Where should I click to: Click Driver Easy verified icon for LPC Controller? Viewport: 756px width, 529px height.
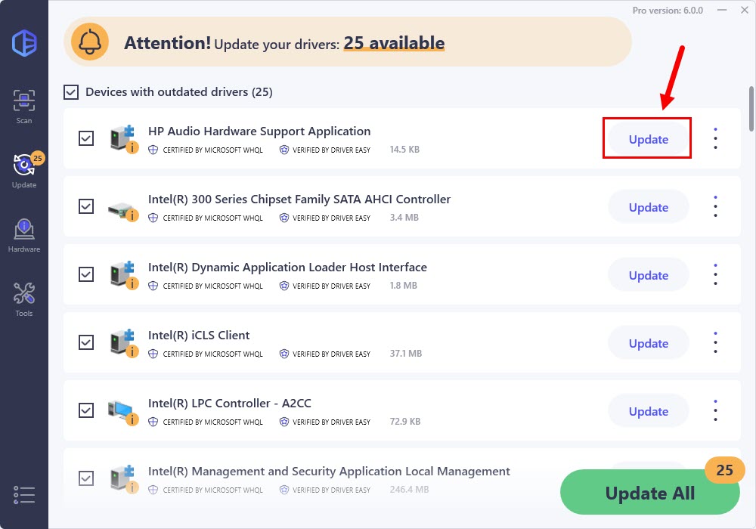[284, 422]
